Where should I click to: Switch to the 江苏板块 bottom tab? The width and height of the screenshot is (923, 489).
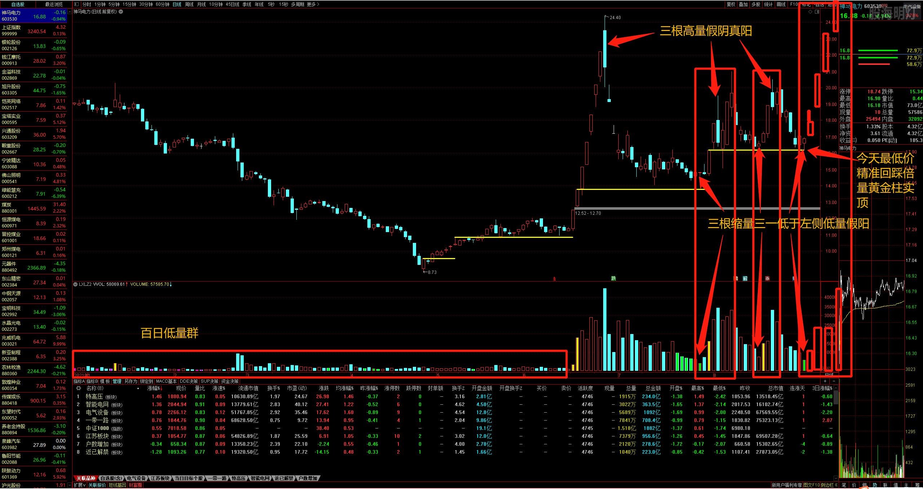pos(160,478)
